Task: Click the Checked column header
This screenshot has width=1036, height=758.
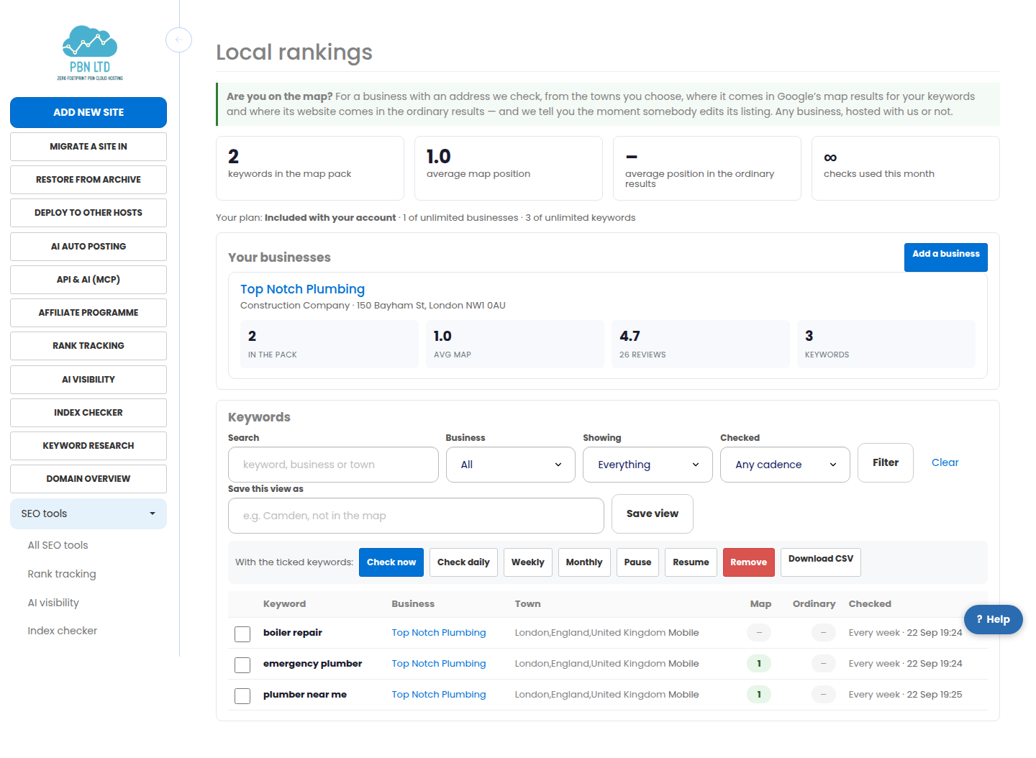Action: 870,604
